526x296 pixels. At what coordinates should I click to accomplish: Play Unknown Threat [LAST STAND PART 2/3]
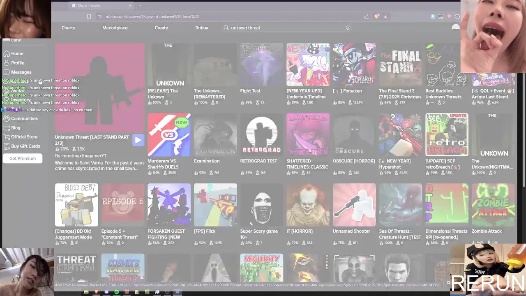138,140
